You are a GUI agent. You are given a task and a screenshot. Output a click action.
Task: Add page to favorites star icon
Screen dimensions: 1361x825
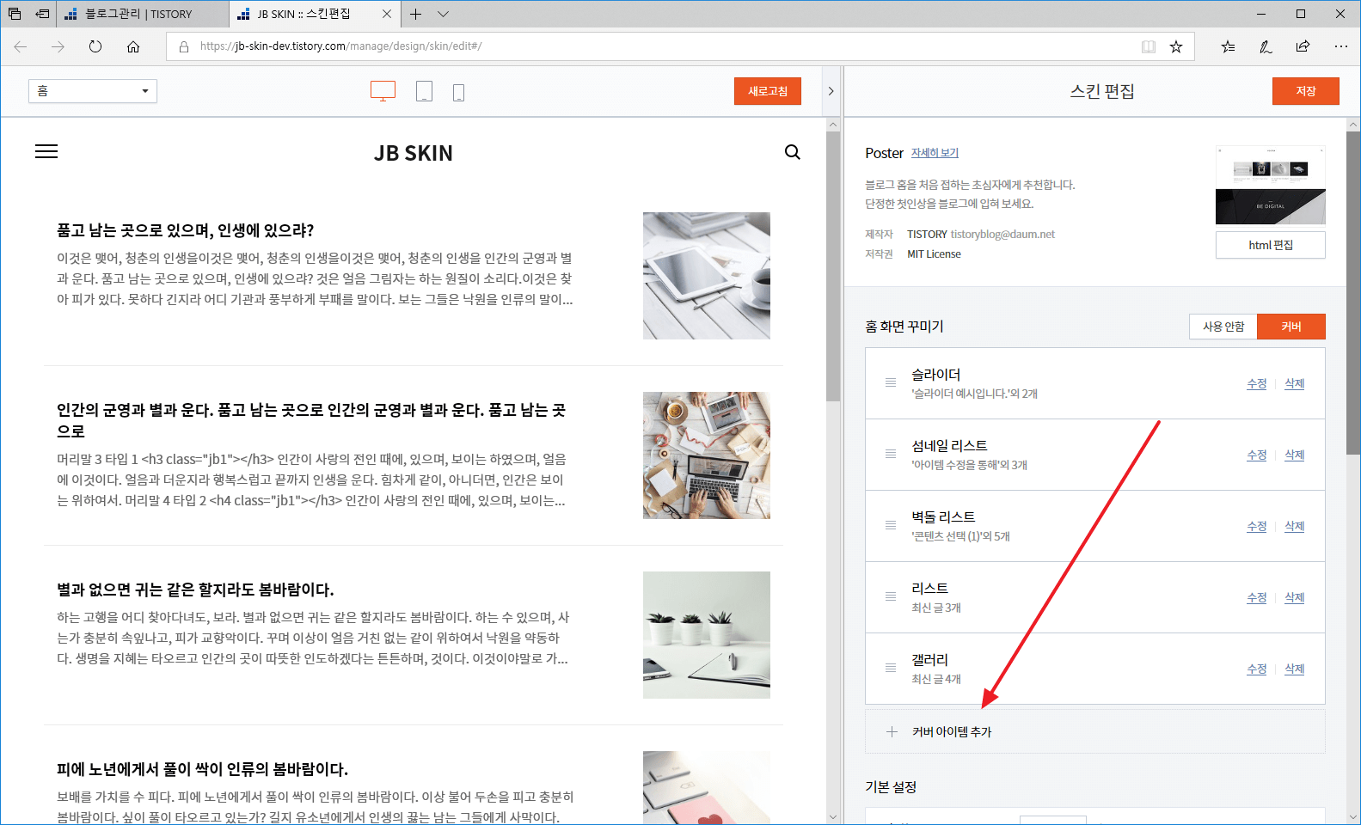point(1176,46)
